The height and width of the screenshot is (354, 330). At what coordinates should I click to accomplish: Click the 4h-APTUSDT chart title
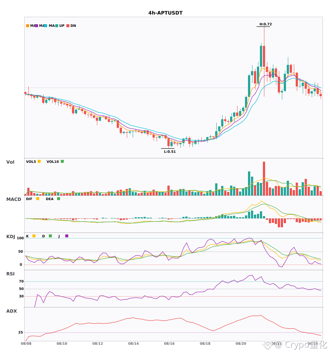point(165,13)
